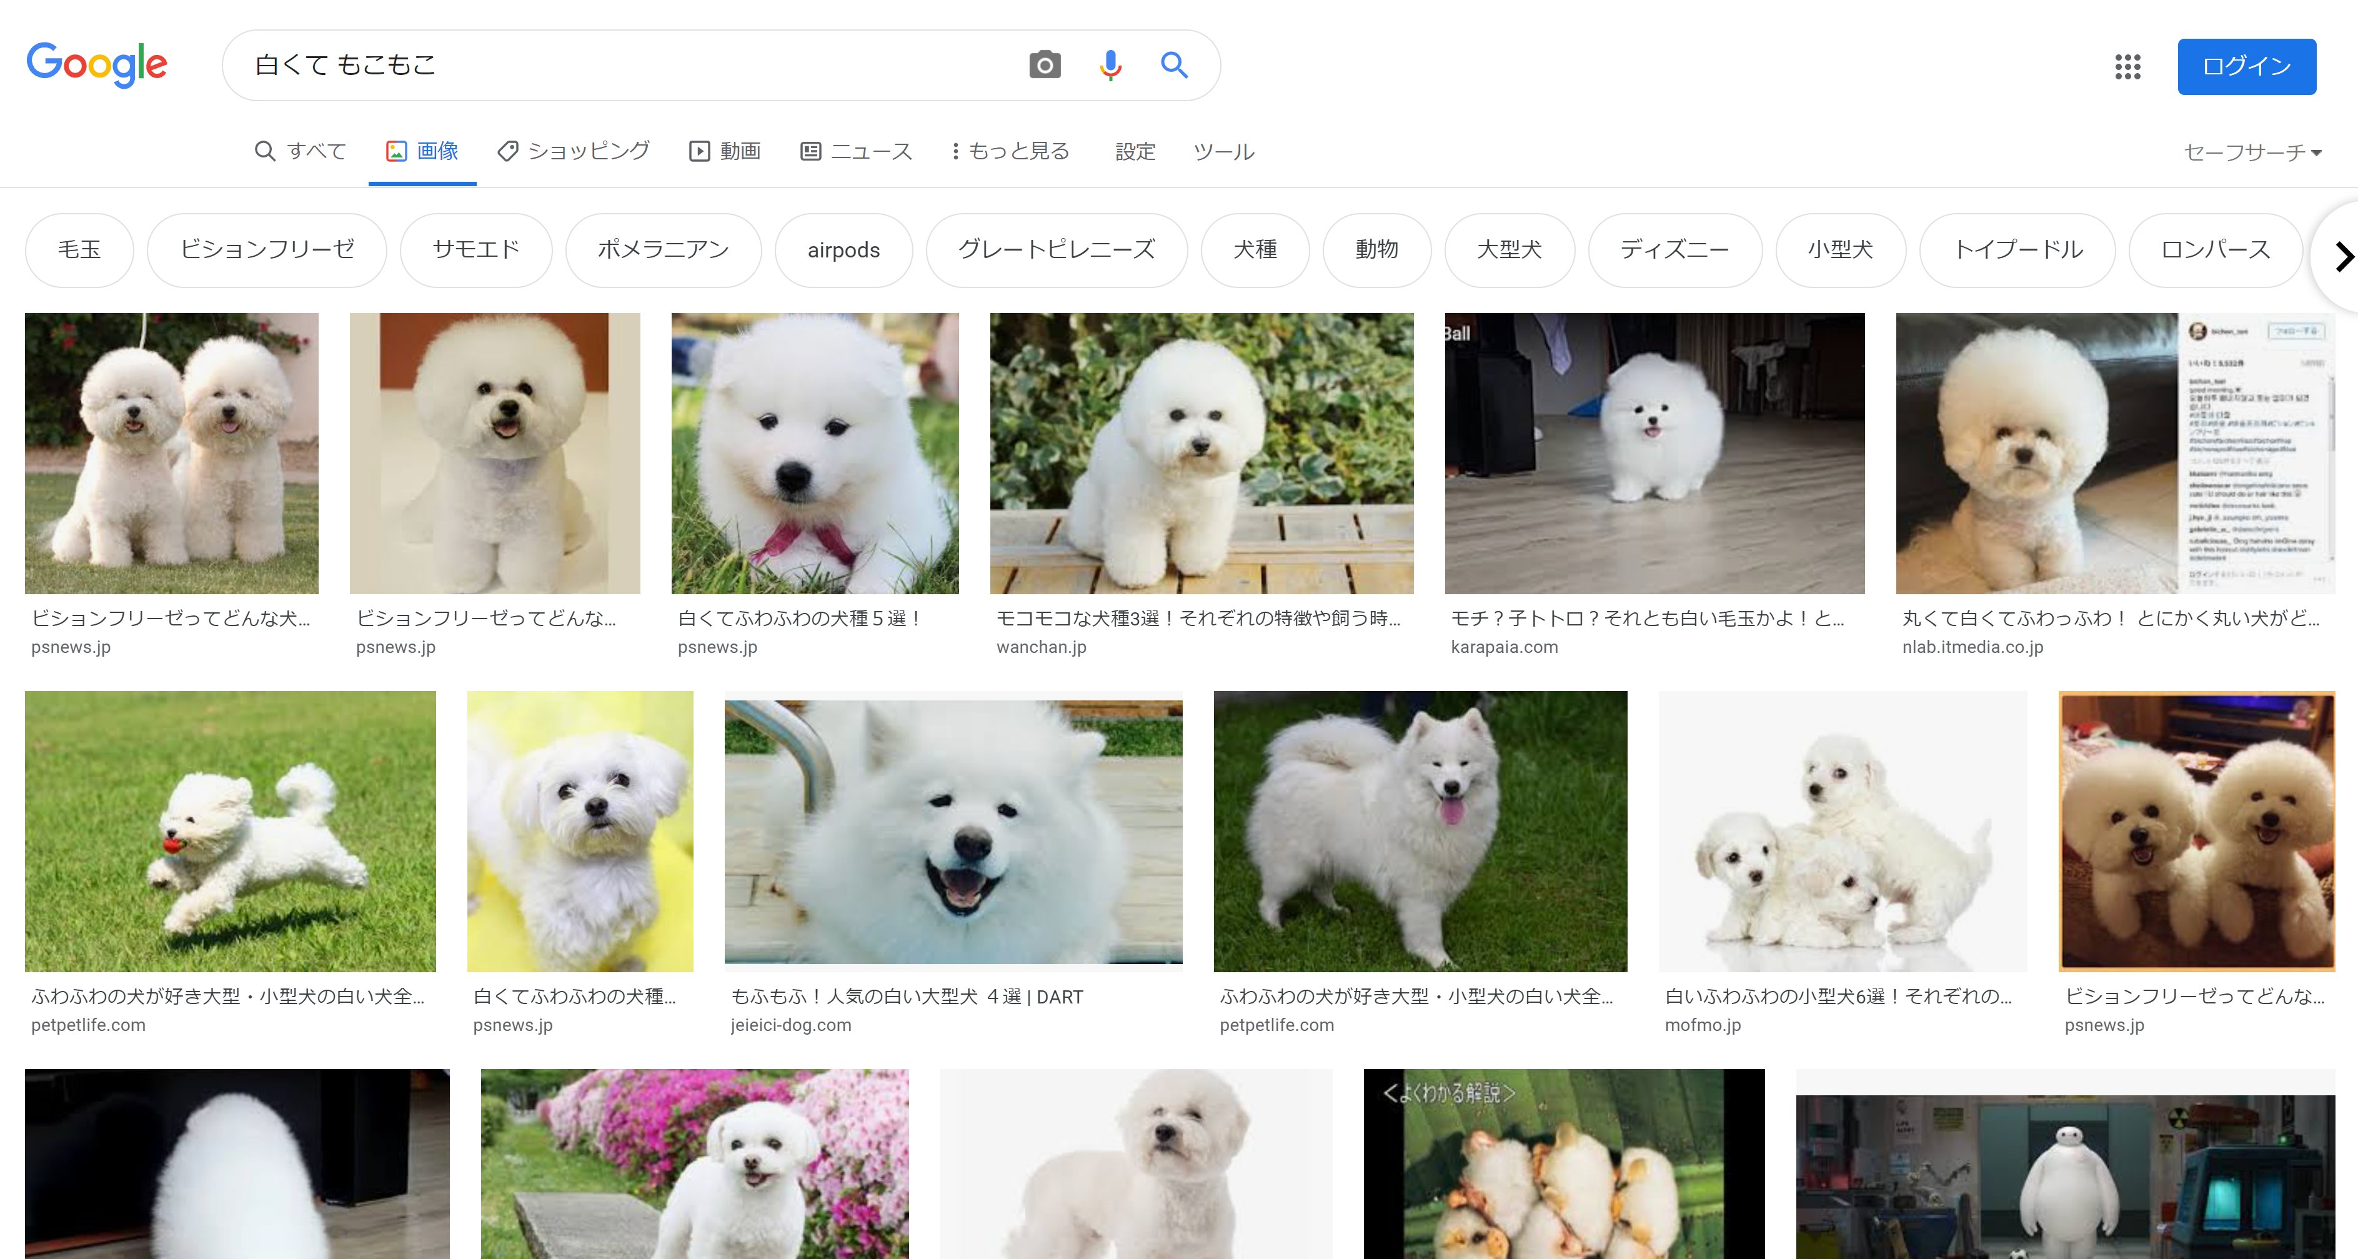Open running dog with red ball thumbnail

pyautogui.click(x=230, y=832)
